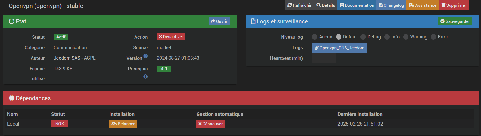
Task: Click the Rafraichir refresh button
Action: point(299,5)
